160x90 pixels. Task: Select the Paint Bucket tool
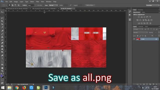(x=2, y=46)
